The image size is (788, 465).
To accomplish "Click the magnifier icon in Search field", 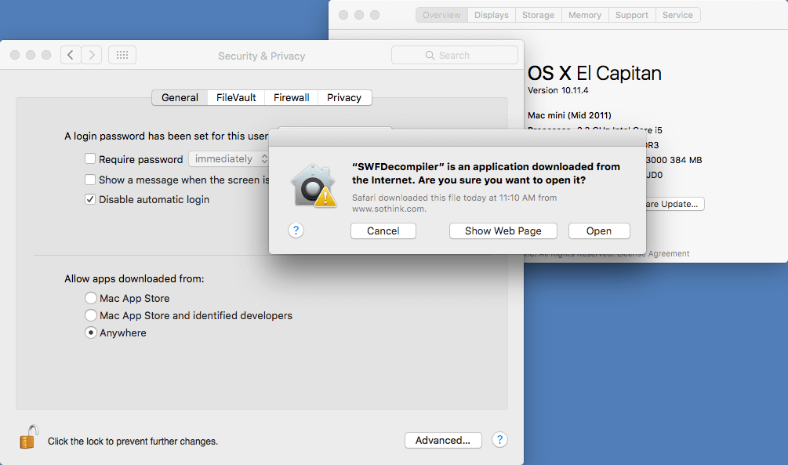I will 430,56.
